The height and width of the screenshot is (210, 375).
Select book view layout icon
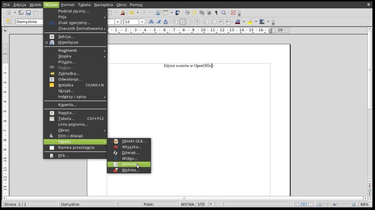[x=310, y=205]
